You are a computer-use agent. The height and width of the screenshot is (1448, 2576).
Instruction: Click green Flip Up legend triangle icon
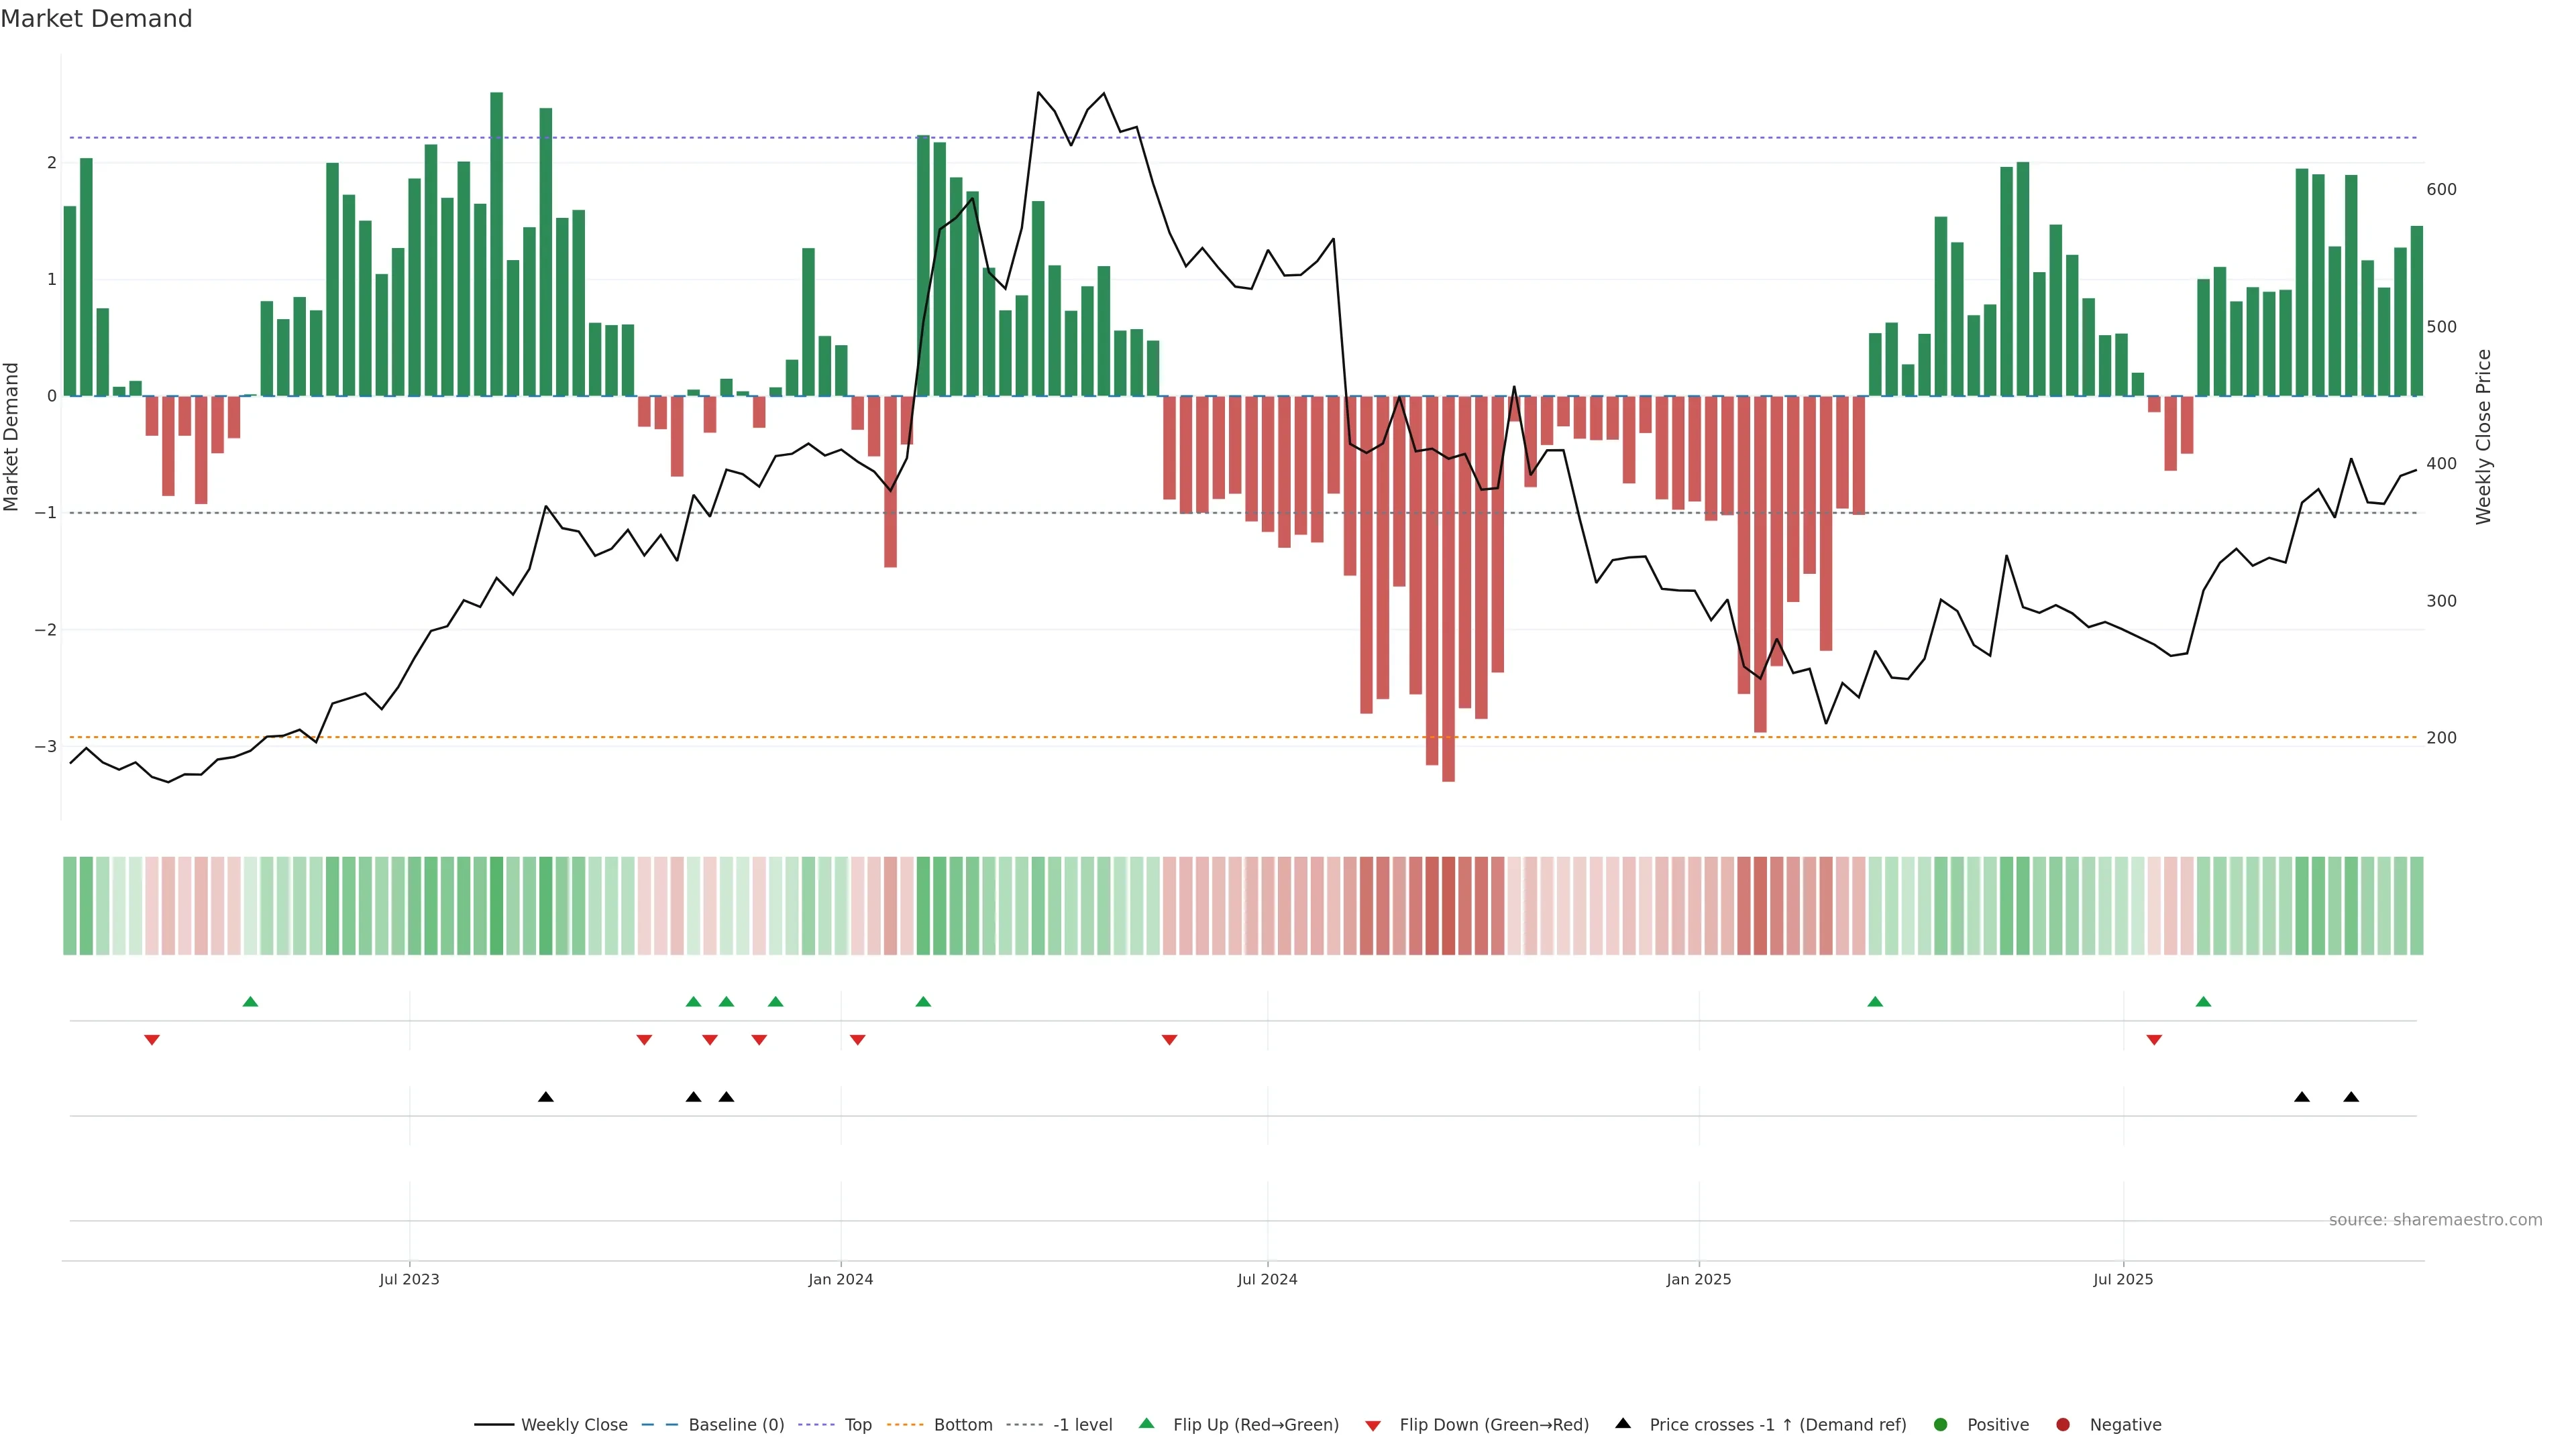pos(1147,1424)
